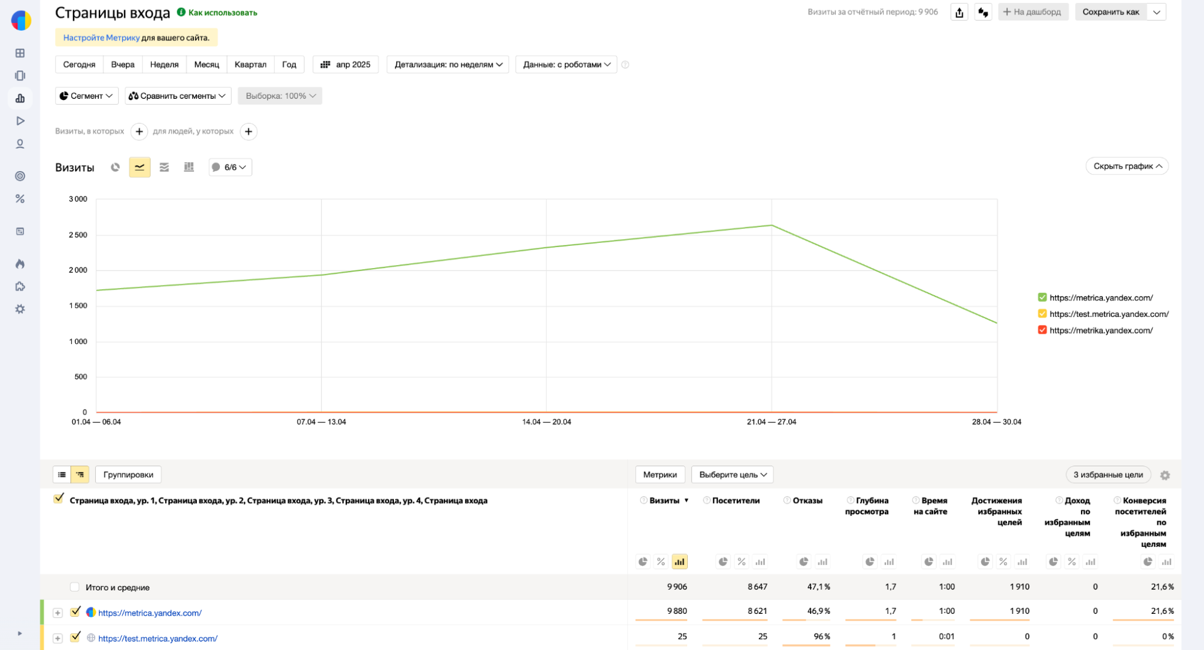Open the conversions percent icon in sidebar
Screen dimensions: 1204x650
pyautogui.click(x=20, y=199)
